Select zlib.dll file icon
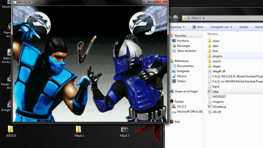Viewport: 263px width, 148px height. point(210,111)
